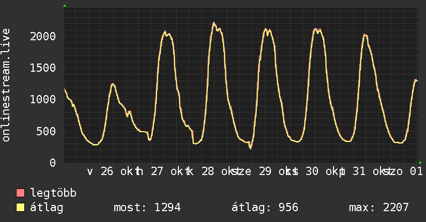Image resolution: width=426 pixels, height=222 pixels.
Task: Click the 'most: 1294' current value
Action: click(x=147, y=208)
